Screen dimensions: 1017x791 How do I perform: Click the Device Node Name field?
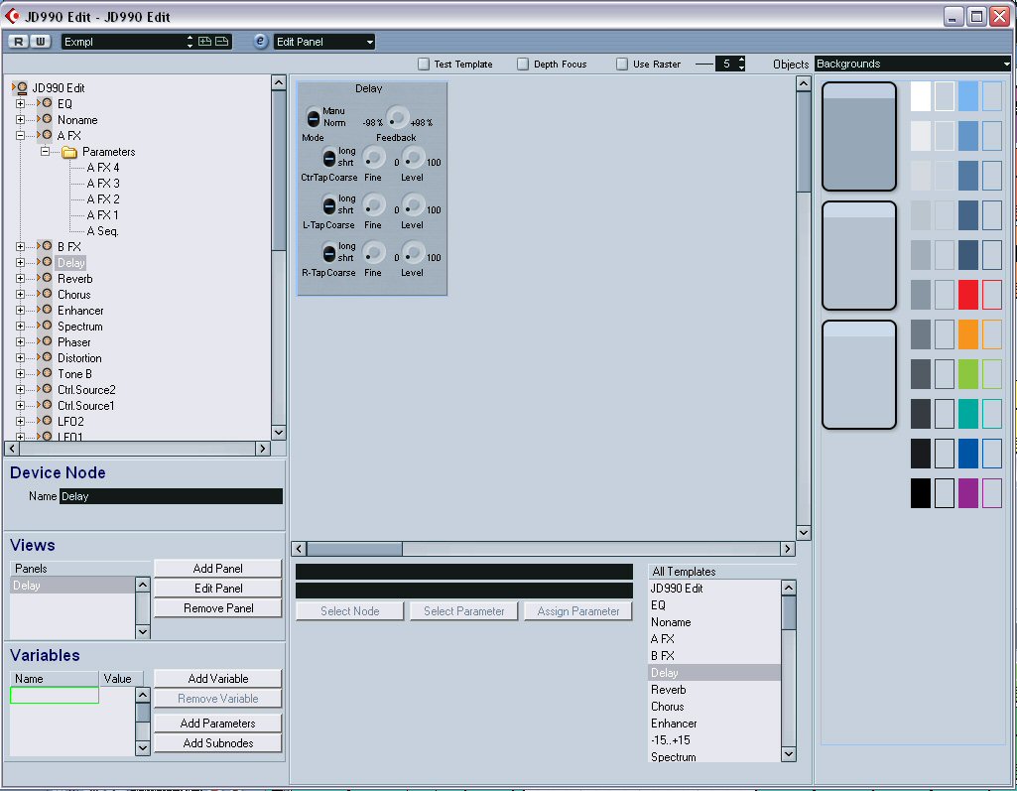pyautogui.click(x=172, y=496)
